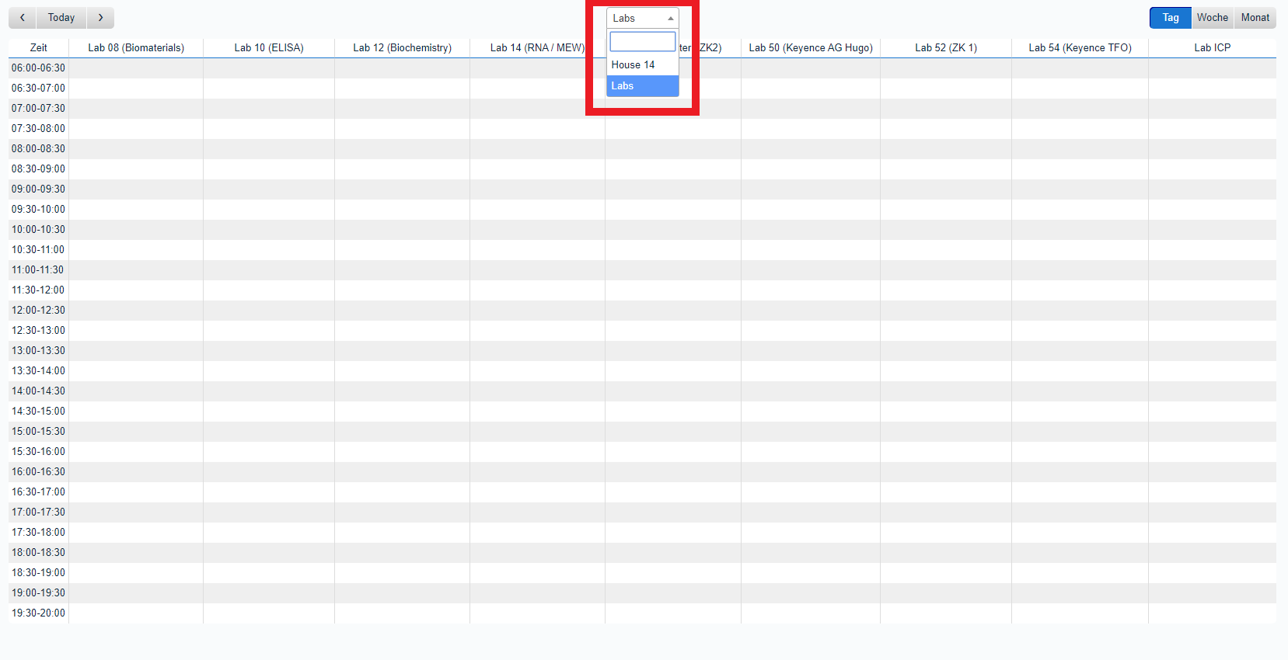Select 09:00-09:30 slot in Lab 10 (ELISA)
This screenshot has height=660, width=1288.
coord(269,189)
